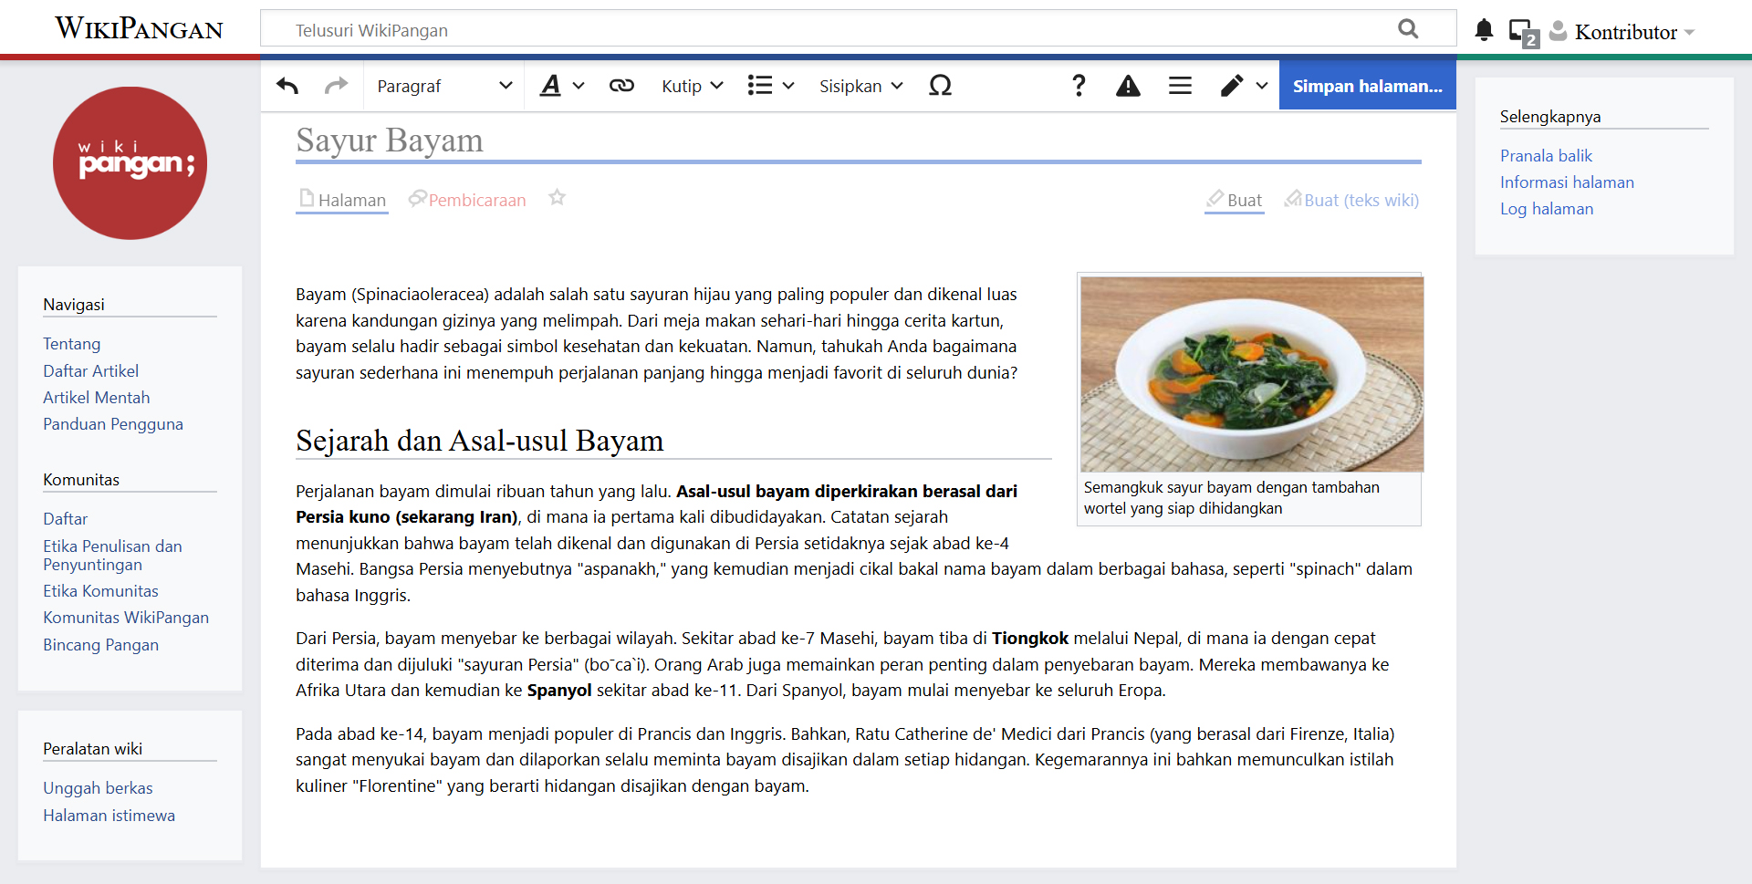Open the editor help question mark

click(1079, 86)
